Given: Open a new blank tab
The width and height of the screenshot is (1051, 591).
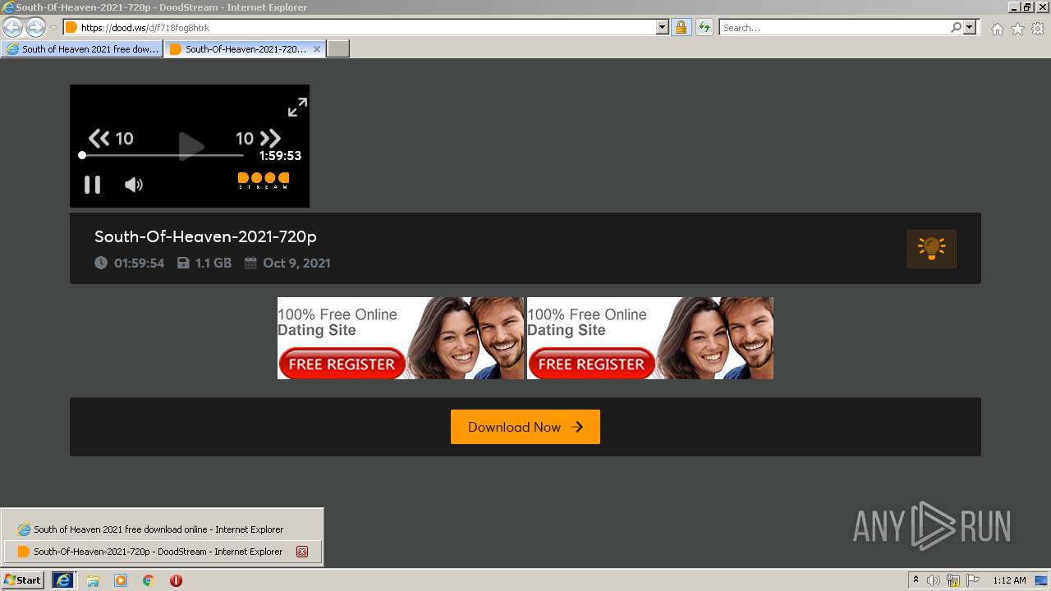Looking at the screenshot, I should click(x=338, y=49).
